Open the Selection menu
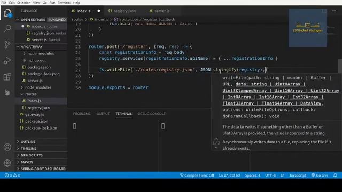Image resolution: width=342 pixels, height=192 pixels. (24, 3)
